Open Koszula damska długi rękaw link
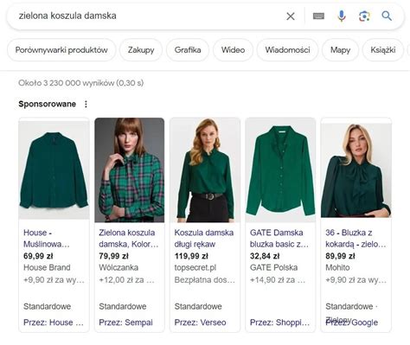Image resolution: width=410 pixels, height=345 pixels. pyautogui.click(x=204, y=239)
